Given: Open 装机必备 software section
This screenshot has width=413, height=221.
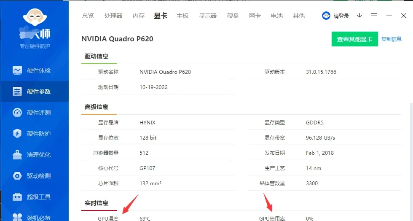Looking at the screenshot, I should point(34,216).
